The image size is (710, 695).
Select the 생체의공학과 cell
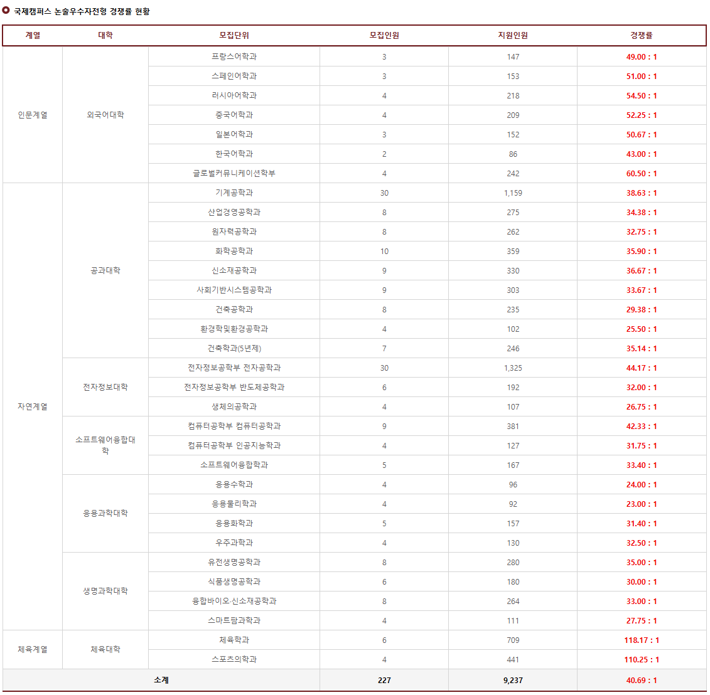[x=234, y=406]
